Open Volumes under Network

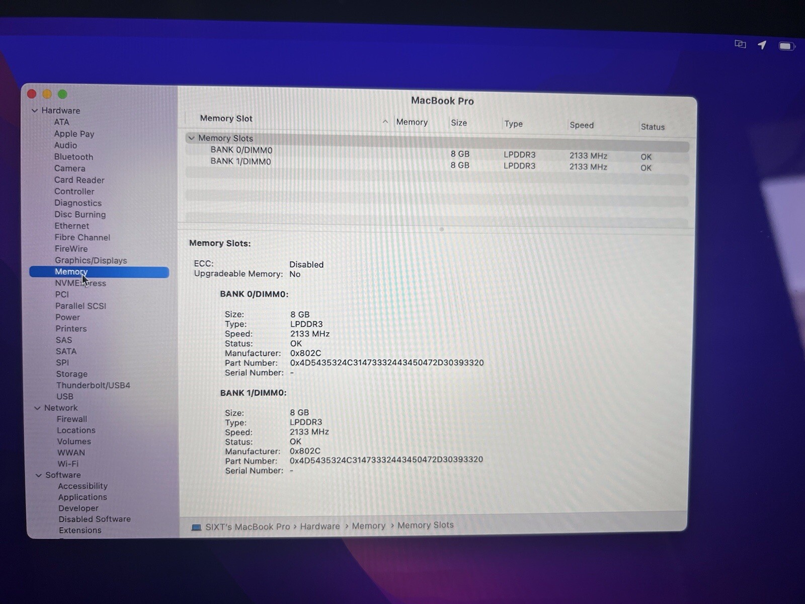(74, 441)
